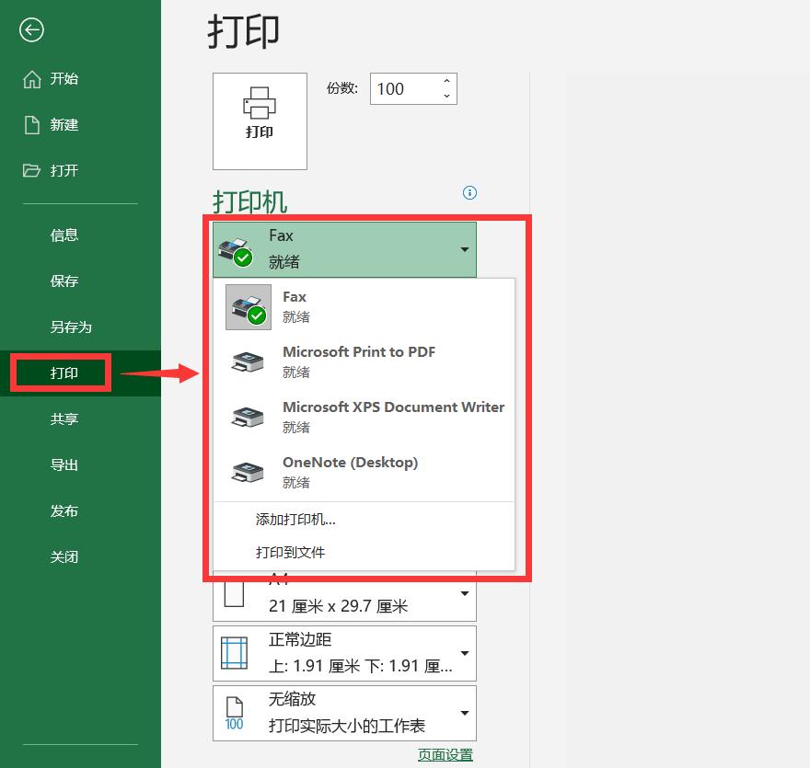Choose the Microsoft XPS Document Writer printer
Screen dimensions: 810x768
point(394,416)
